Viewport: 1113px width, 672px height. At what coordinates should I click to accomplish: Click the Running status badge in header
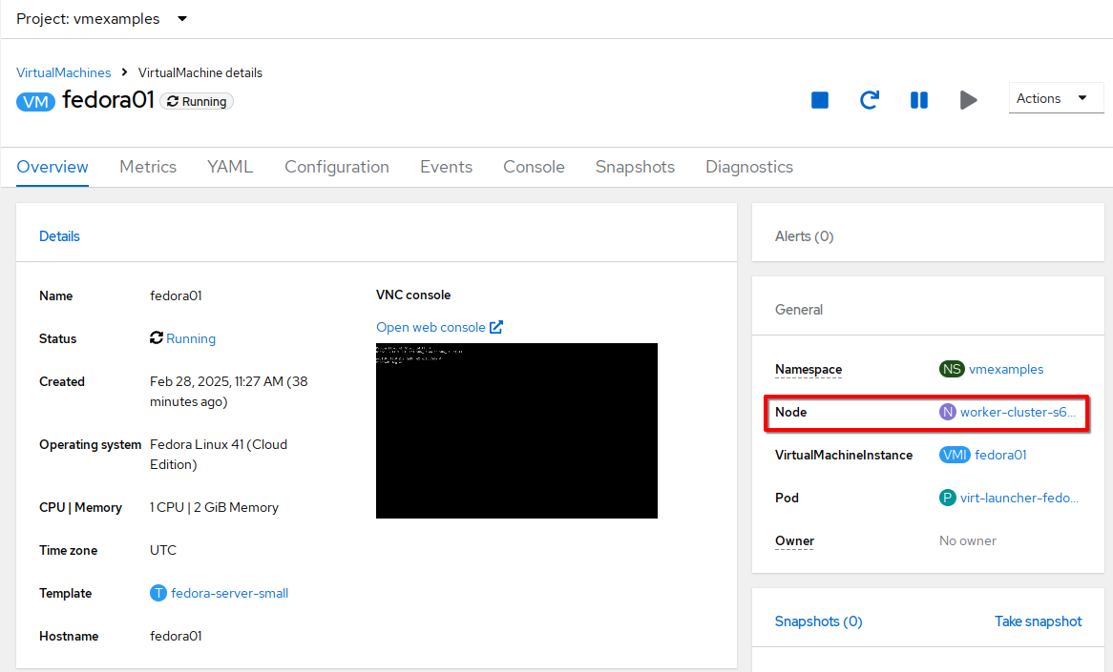coord(197,101)
